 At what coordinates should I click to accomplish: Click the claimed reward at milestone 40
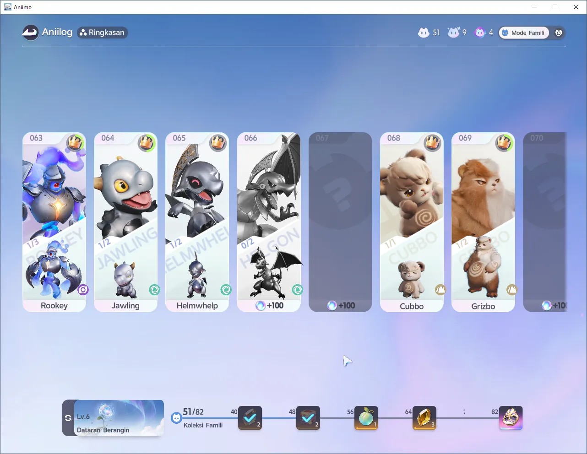(250, 418)
